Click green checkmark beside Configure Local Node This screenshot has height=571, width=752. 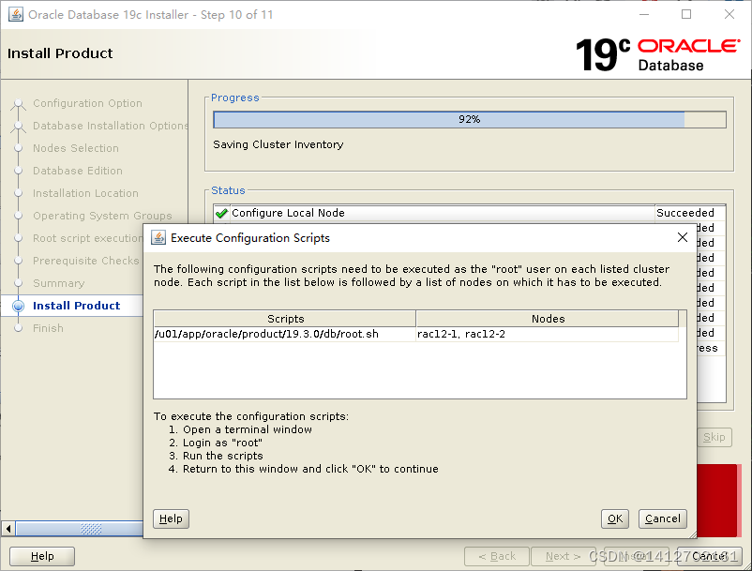coord(221,213)
